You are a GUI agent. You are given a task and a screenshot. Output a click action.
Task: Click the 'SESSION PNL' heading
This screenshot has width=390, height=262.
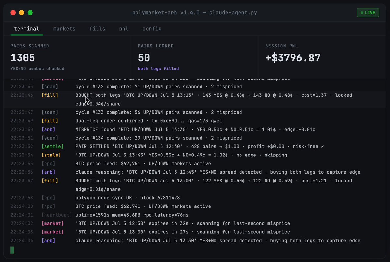282,46
